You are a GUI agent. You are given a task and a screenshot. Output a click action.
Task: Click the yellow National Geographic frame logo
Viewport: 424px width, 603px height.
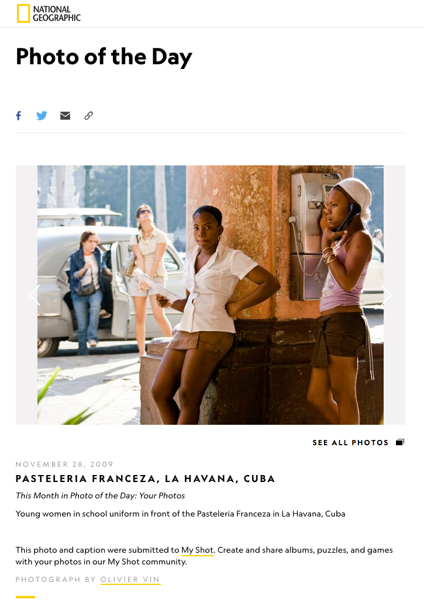[x=23, y=13]
